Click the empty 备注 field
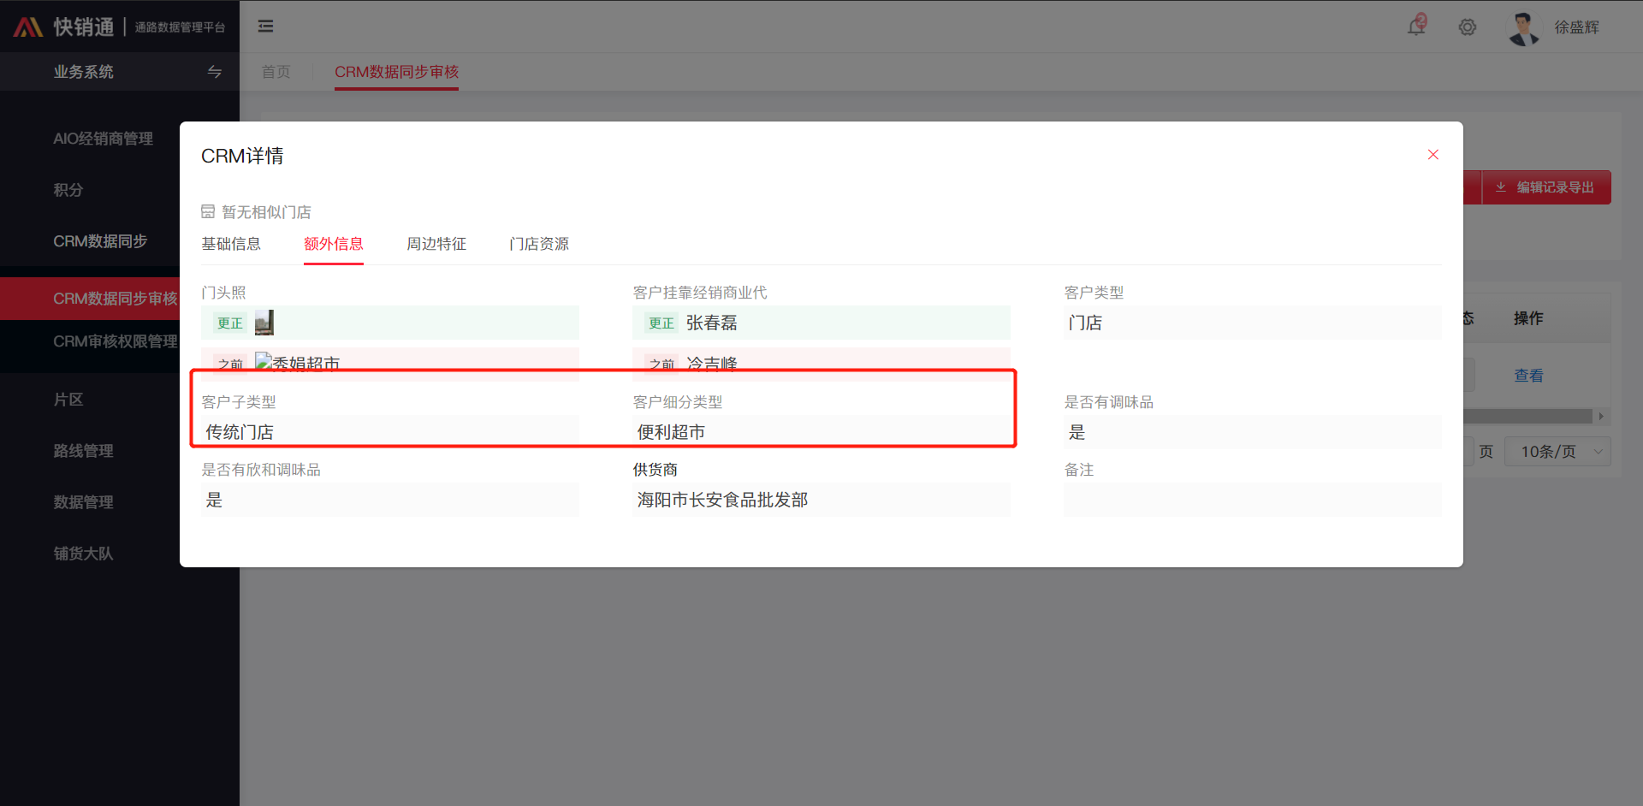 1253,500
